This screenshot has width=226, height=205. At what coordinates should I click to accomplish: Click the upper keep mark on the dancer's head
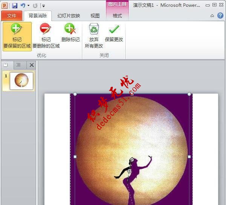coord(132,160)
